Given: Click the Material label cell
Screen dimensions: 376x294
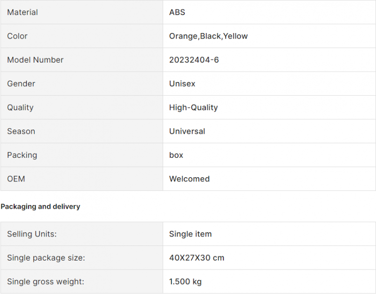Looking at the screenshot, I should 23,12.
